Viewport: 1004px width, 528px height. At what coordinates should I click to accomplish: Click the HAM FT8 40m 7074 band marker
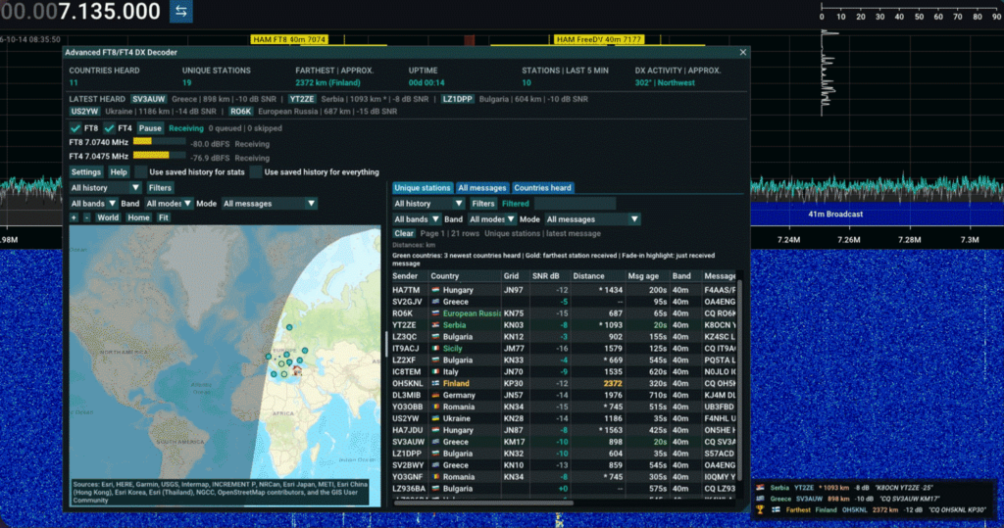click(x=289, y=40)
